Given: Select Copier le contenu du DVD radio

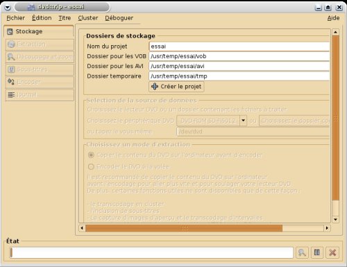Looking at the screenshot, I should point(91,155).
